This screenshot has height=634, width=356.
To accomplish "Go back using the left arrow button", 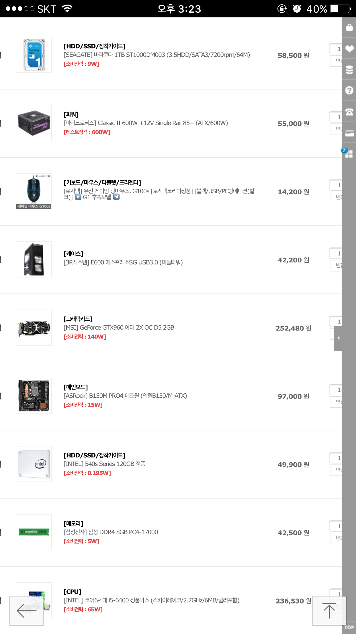I will tap(27, 610).
